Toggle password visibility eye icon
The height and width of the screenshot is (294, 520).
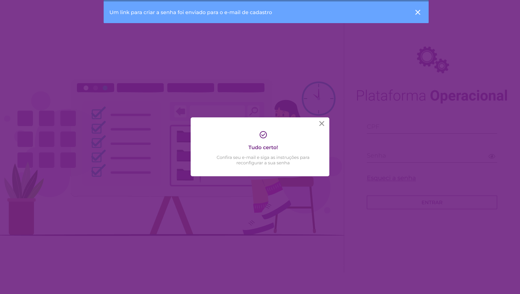click(x=492, y=156)
